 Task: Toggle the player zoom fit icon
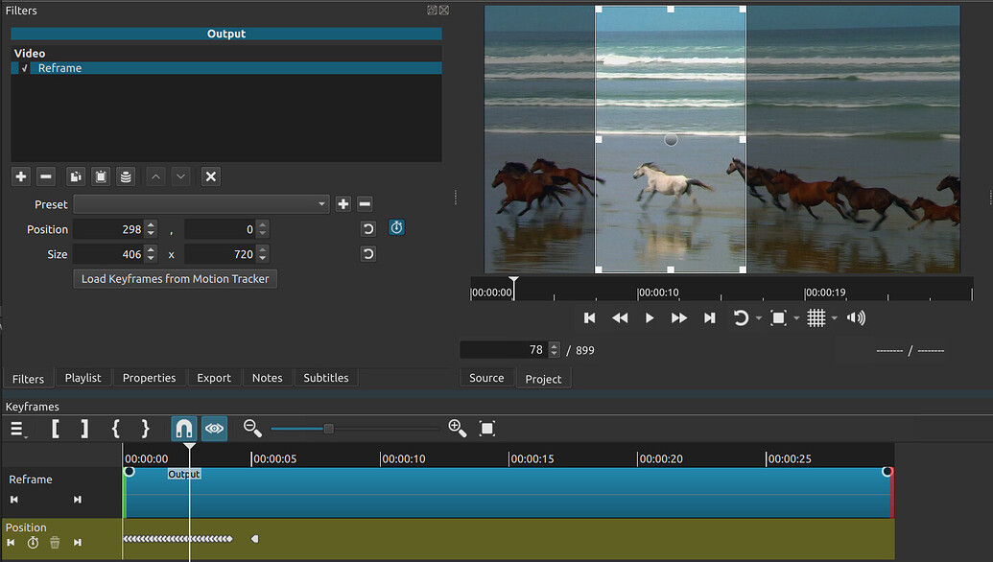778,317
